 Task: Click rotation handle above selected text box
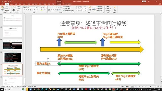[48, 59]
